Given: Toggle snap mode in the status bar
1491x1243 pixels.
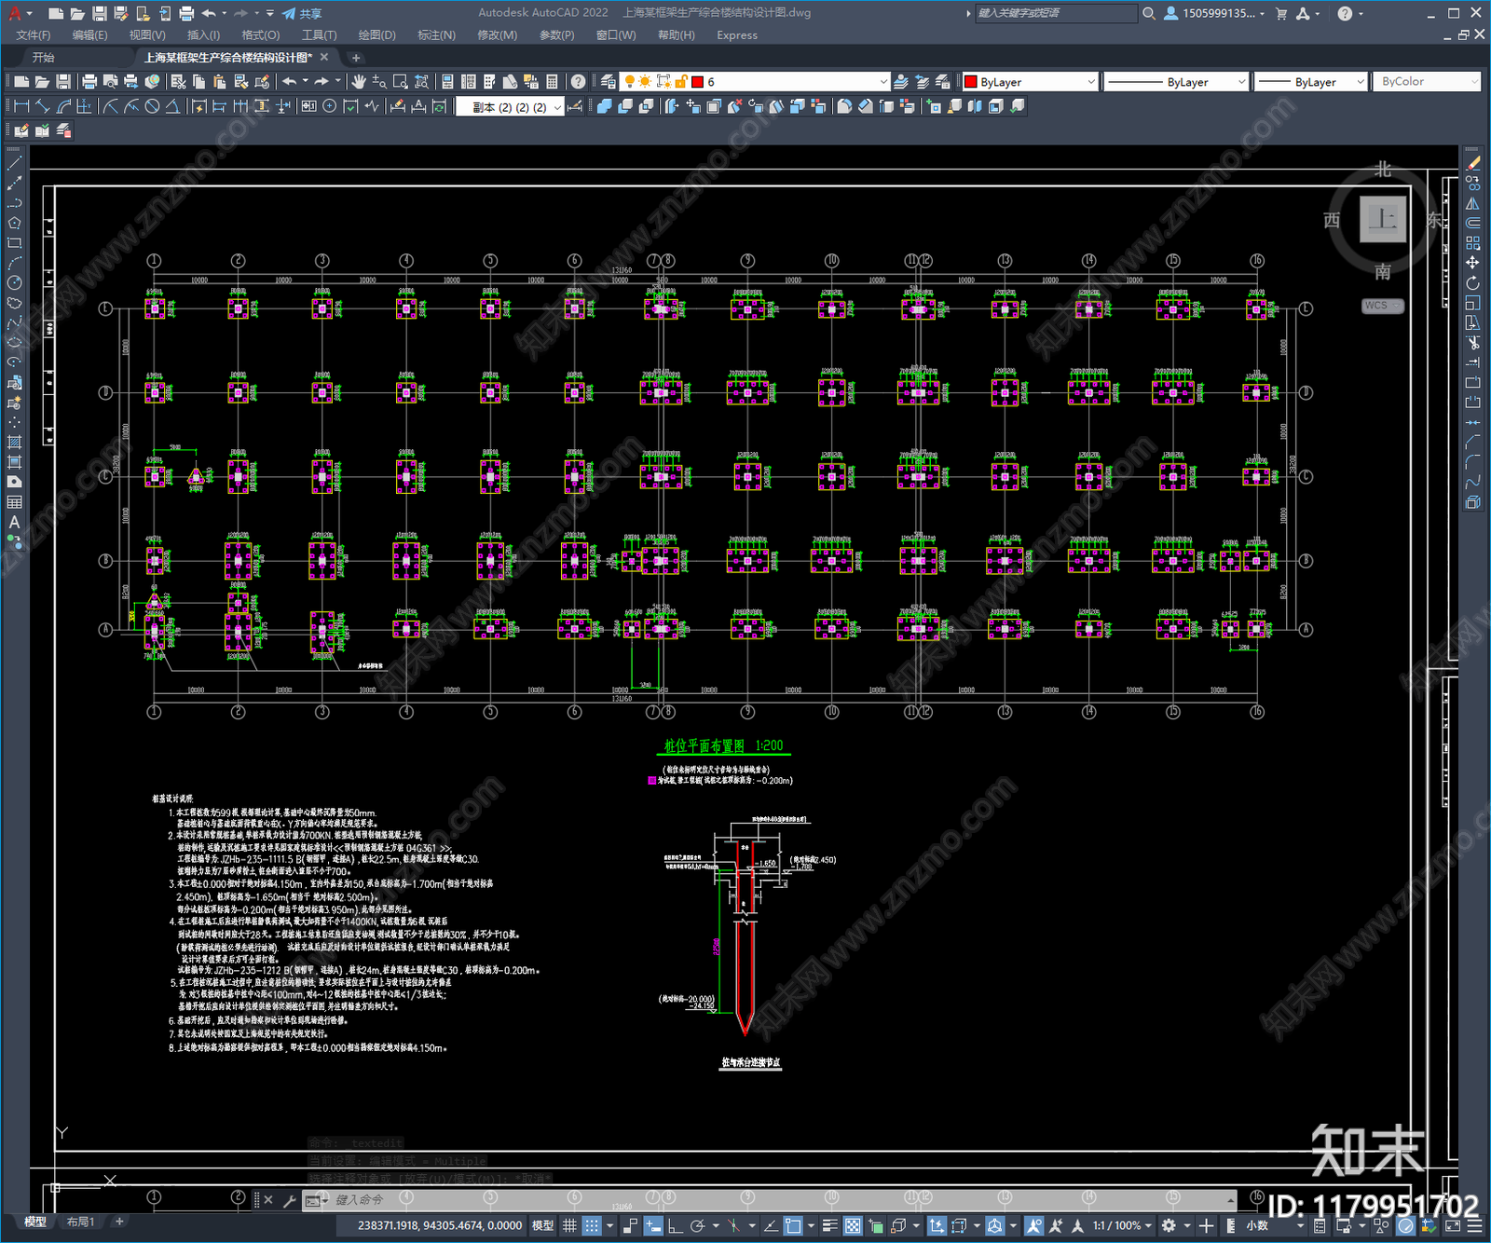Looking at the screenshot, I should click(592, 1225).
